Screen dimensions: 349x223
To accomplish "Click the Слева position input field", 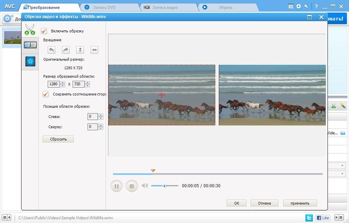I will coord(93,117).
